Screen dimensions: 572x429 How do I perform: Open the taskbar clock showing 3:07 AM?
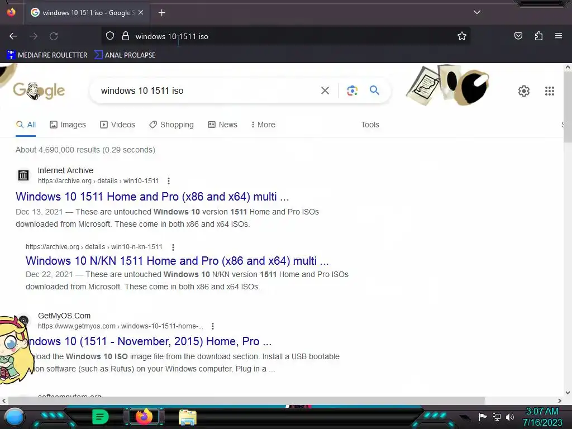coord(542,417)
